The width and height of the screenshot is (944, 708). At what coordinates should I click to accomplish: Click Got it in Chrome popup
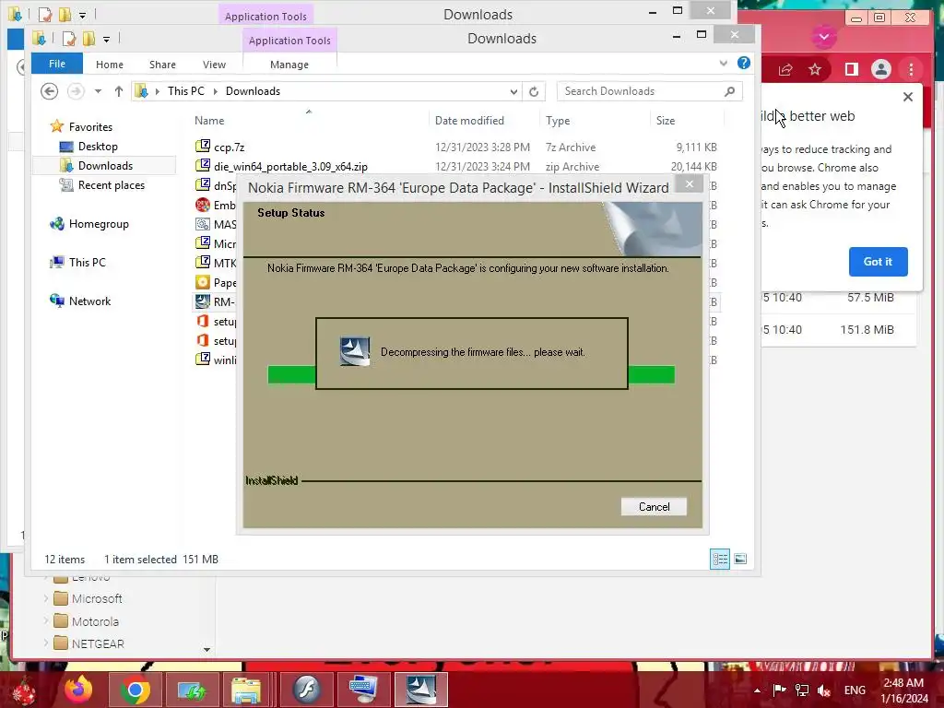pyautogui.click(x=878, y=261)
